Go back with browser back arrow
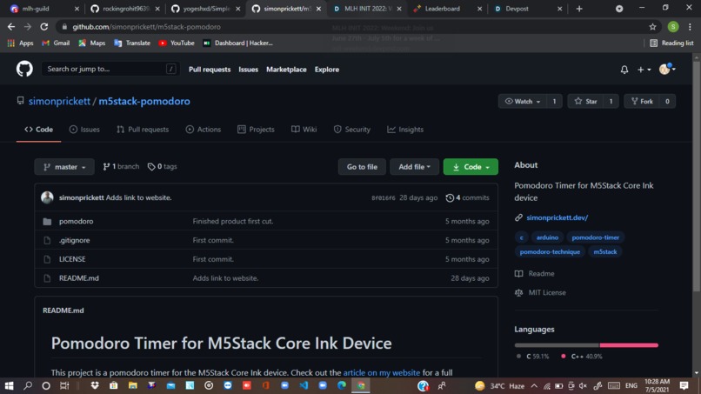The image size is (701, 394). pyautogui.click(x=11, y=27)
